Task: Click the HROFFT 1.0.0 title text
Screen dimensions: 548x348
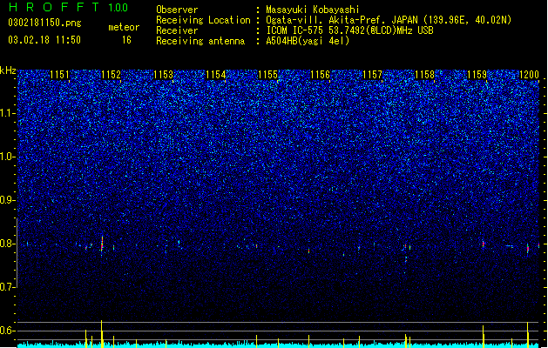Action: coord(68,7)
